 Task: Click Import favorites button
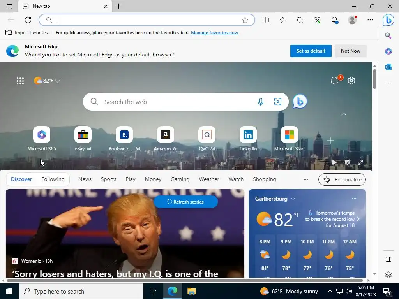coord(26,33)
